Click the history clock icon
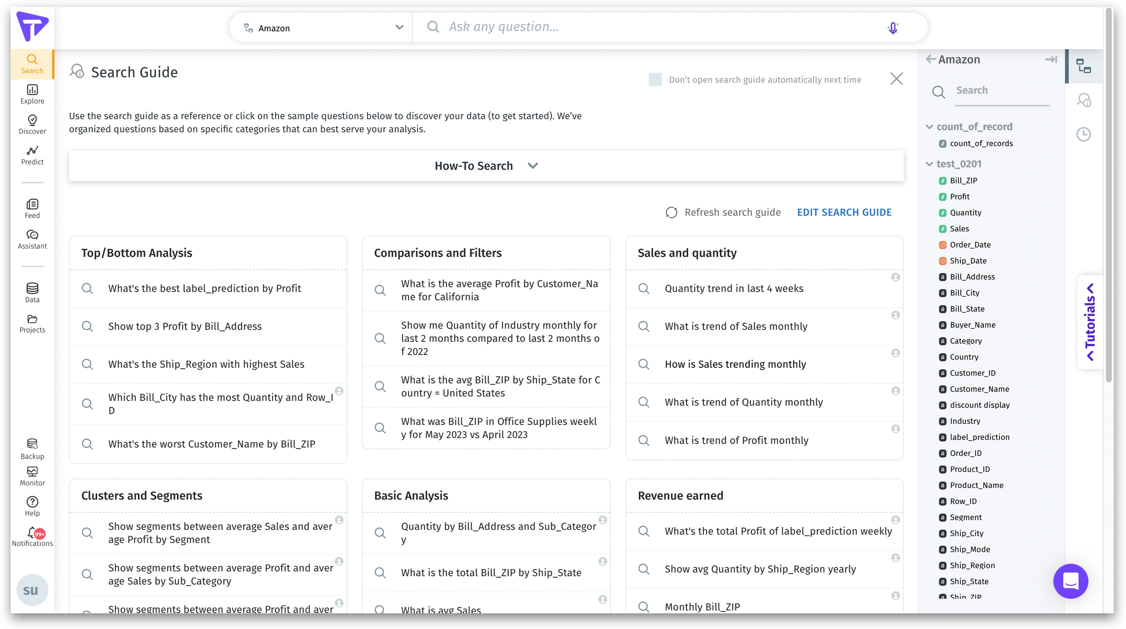Viewport: 1126px width, 629px height. pyautogui.click(x=1083, y=134)
